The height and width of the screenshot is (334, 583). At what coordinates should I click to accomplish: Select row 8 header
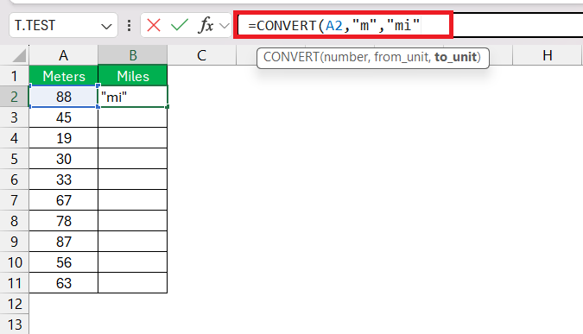(x=14, y=221)
